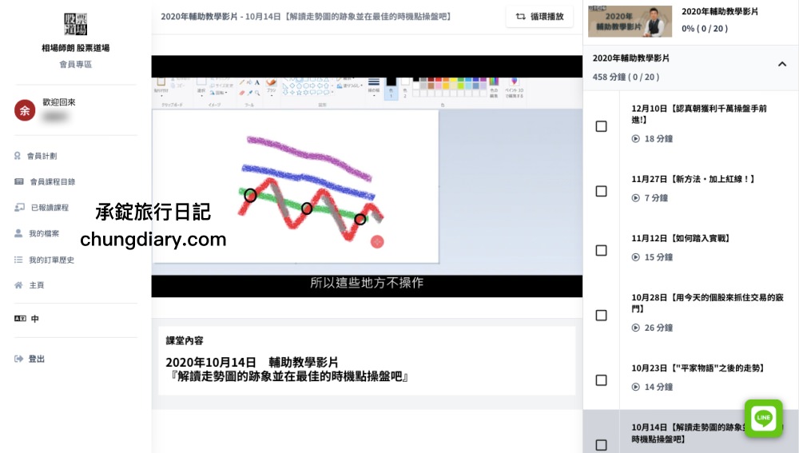Screen dimensions: 799x453
Task: Log out via 登出
Action: [36, 359]
